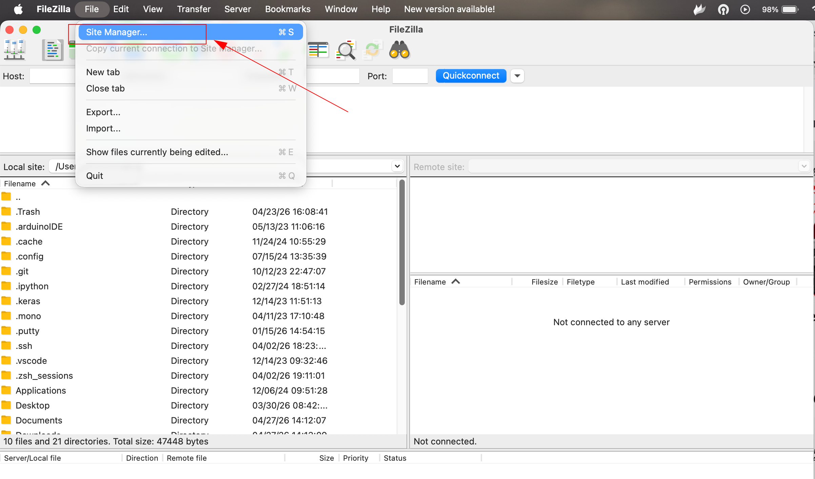Click New version available! menu item

pyautogui.click(x=449, y=9)
